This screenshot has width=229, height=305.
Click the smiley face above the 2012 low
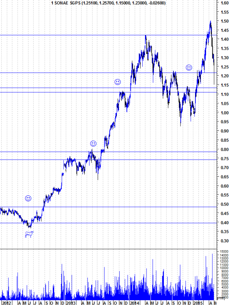coord(28,198)
